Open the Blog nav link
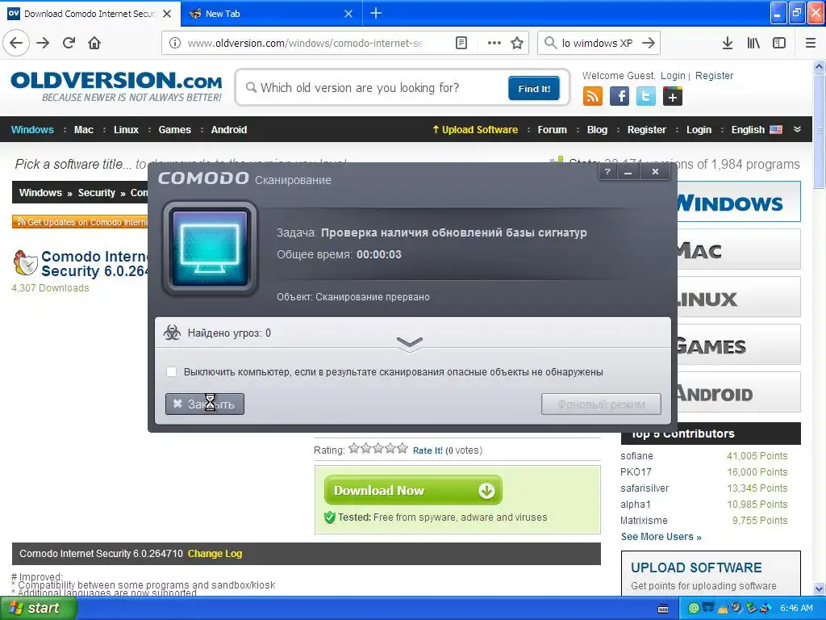This screenshot has height=620, width=826. (x=598, y=130)
